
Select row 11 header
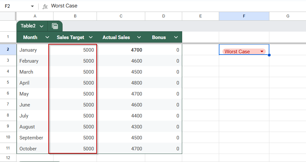pyautogui.click(x=8, y=148)
